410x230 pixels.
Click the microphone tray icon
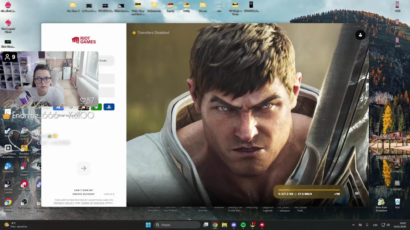pos(367,225)
